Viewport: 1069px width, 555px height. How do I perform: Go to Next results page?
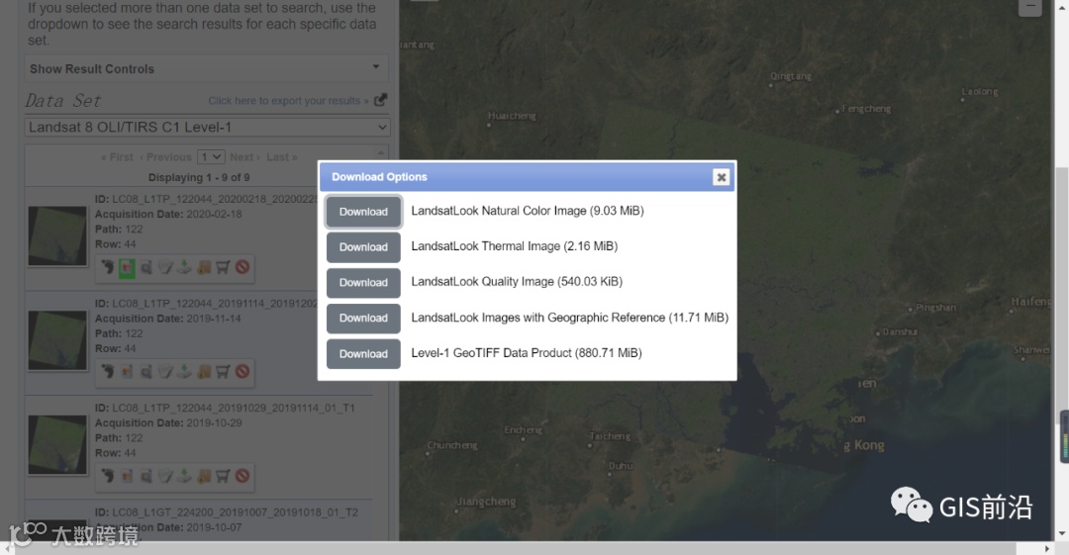click(244, 157)
